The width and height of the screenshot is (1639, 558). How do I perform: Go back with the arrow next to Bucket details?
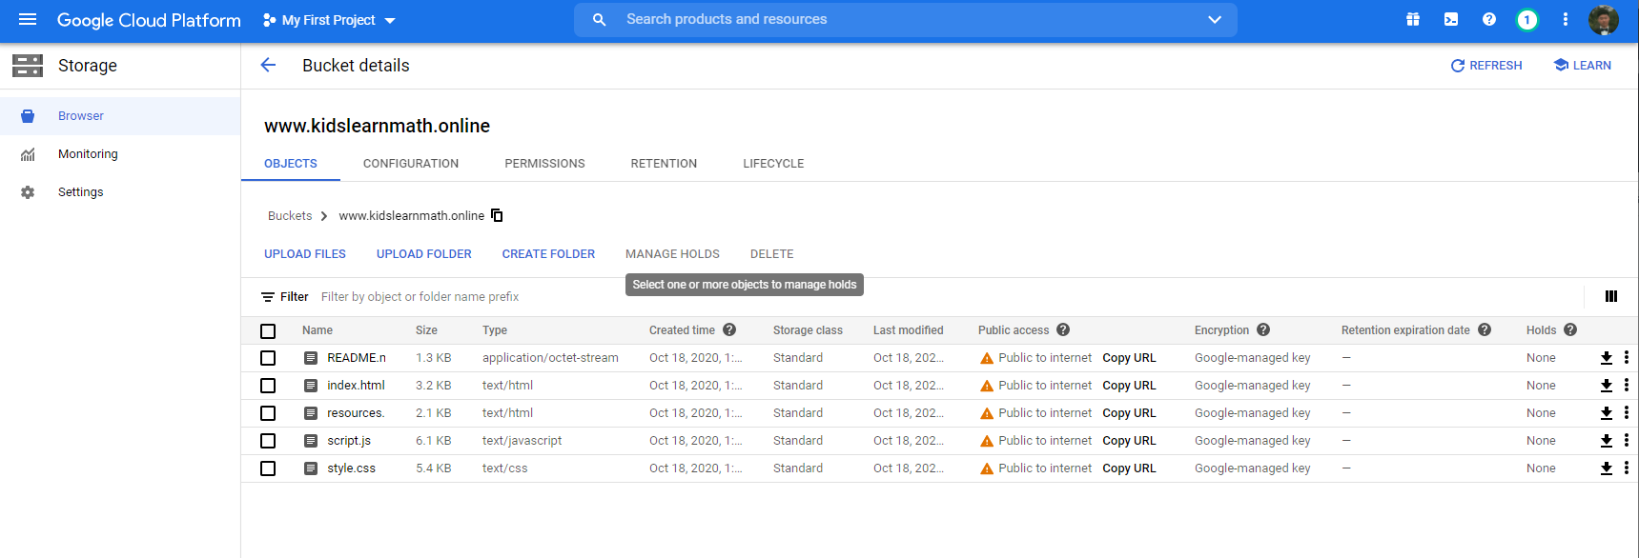268,65
